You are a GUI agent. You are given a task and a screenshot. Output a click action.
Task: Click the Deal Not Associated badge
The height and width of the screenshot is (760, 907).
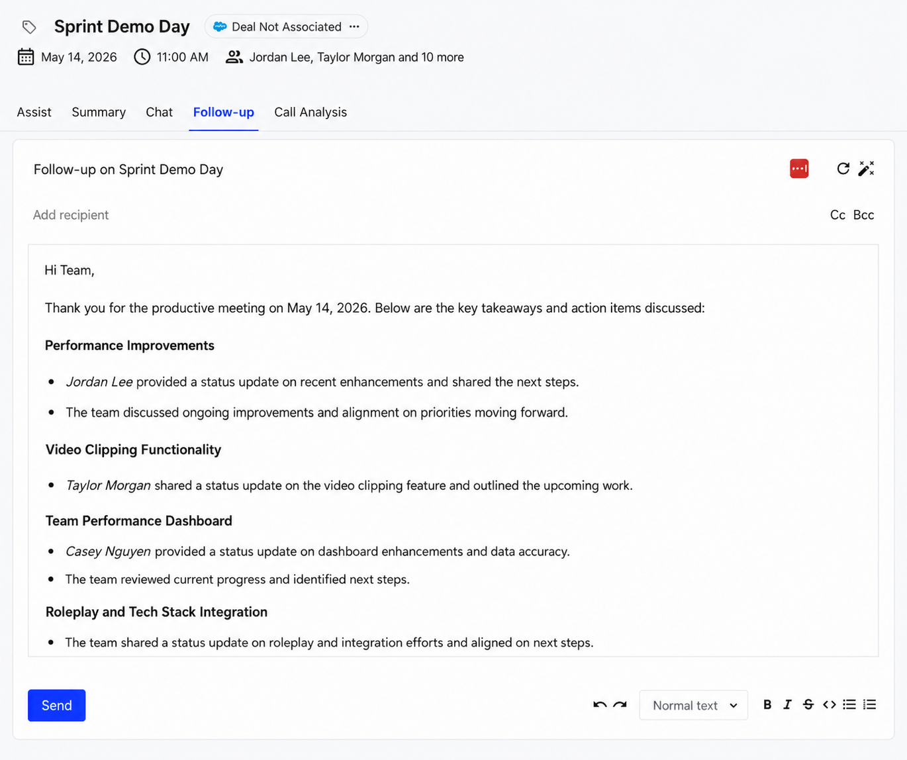tap(286, 26)
